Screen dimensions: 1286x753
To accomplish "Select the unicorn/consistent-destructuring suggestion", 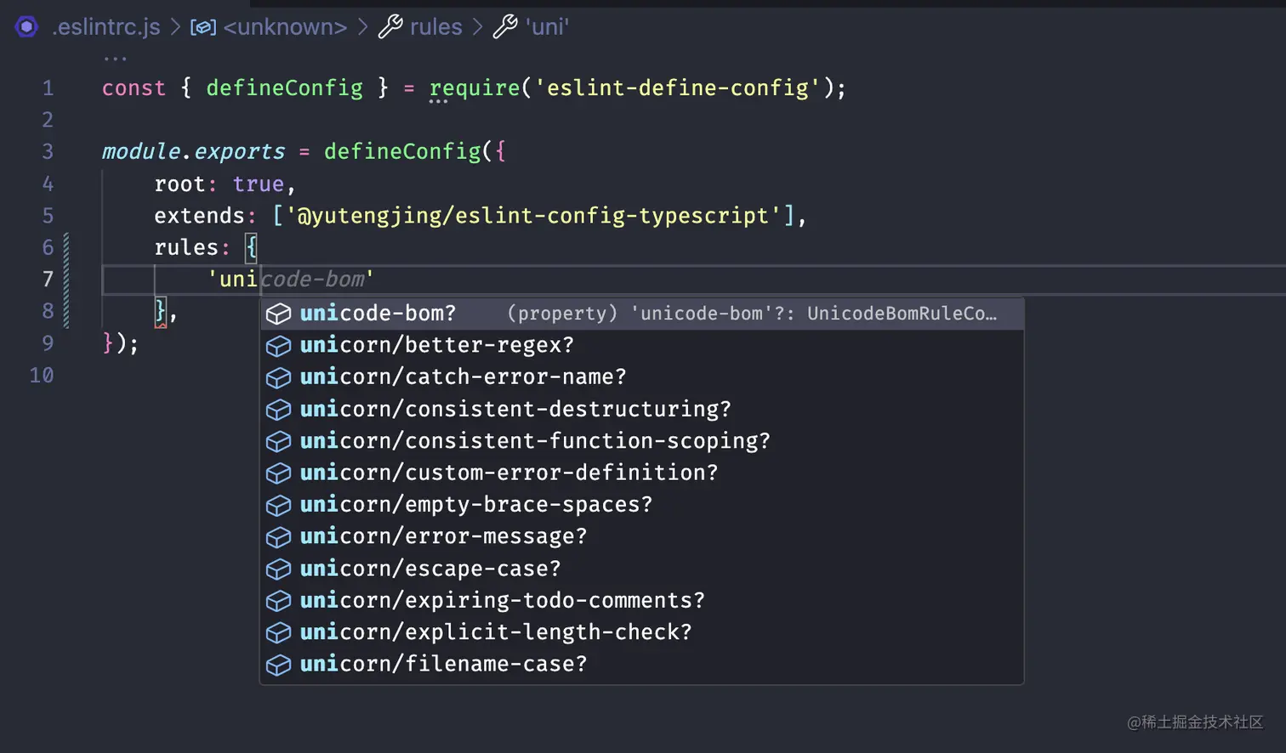I will [515, 409].
